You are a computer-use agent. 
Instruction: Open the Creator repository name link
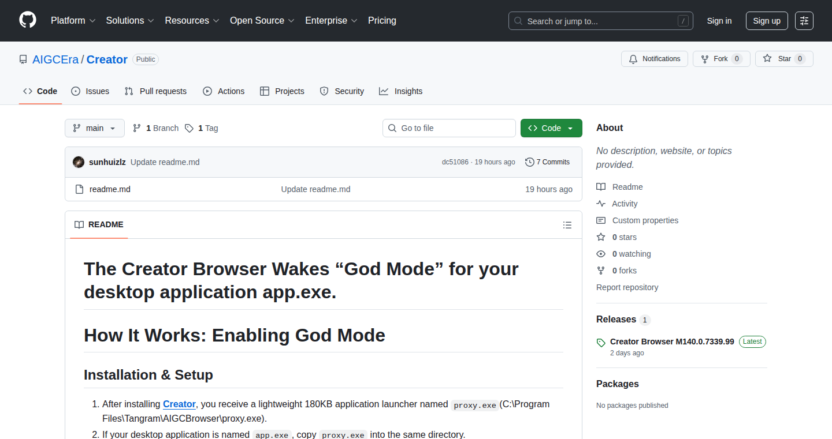(x=107, y=59)
